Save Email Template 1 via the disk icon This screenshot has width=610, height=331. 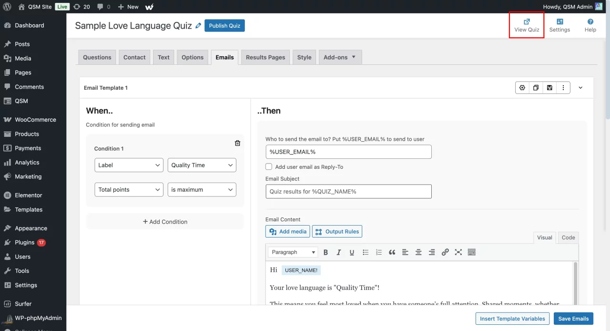click(549, 87)
